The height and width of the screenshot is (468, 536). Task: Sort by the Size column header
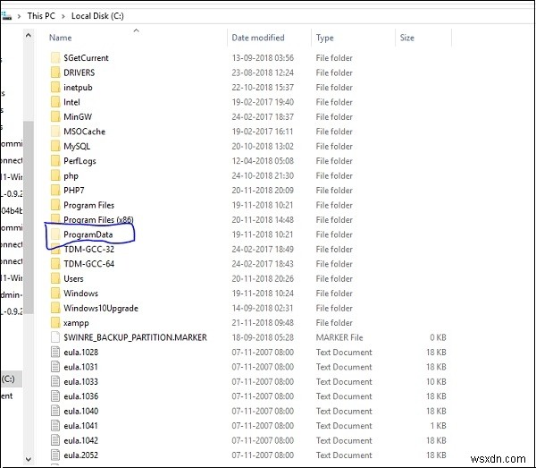pos(406,38)
